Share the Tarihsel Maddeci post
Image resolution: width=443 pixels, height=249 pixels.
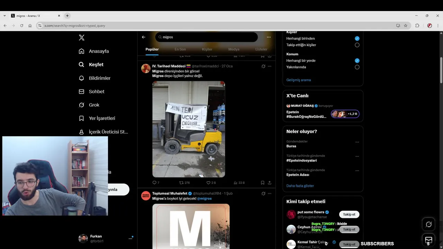point(270,183)
